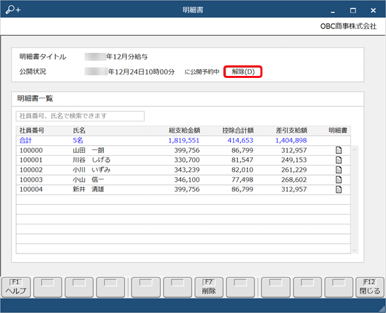Open payslip document icon for 川谷 しげる
The height and width of the screenshot is (313, 386).
pyautogui.click(x=338, y=160)
